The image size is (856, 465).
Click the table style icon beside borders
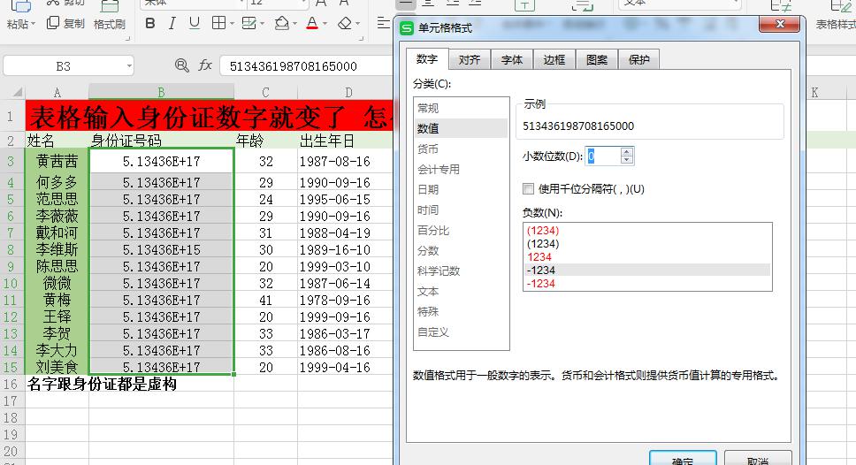(x=249, y=24)
